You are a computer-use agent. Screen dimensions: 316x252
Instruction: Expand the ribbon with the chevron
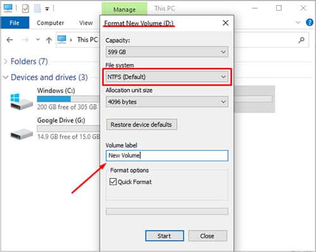298,22
